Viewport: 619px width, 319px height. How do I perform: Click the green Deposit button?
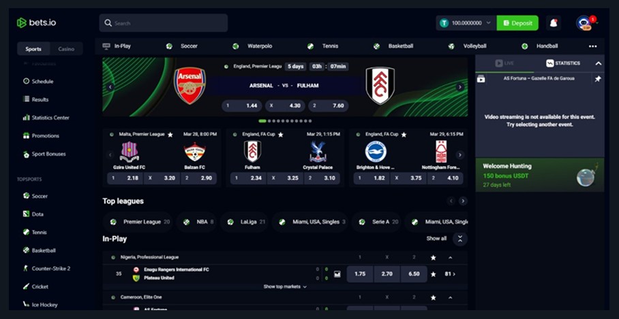pyautogui.click(x=517, y=23)
